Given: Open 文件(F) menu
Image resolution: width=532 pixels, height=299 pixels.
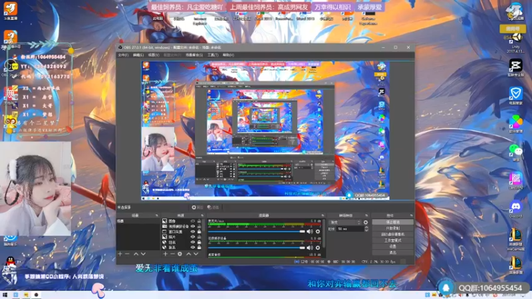Looking at the screenshot, I should point(123,55).
